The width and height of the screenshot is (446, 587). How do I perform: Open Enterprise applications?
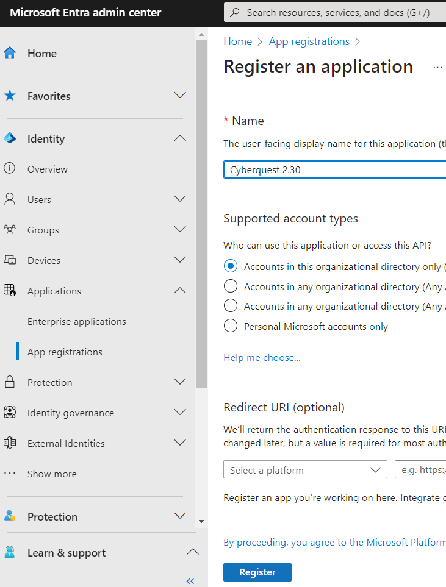pos(76,322)
